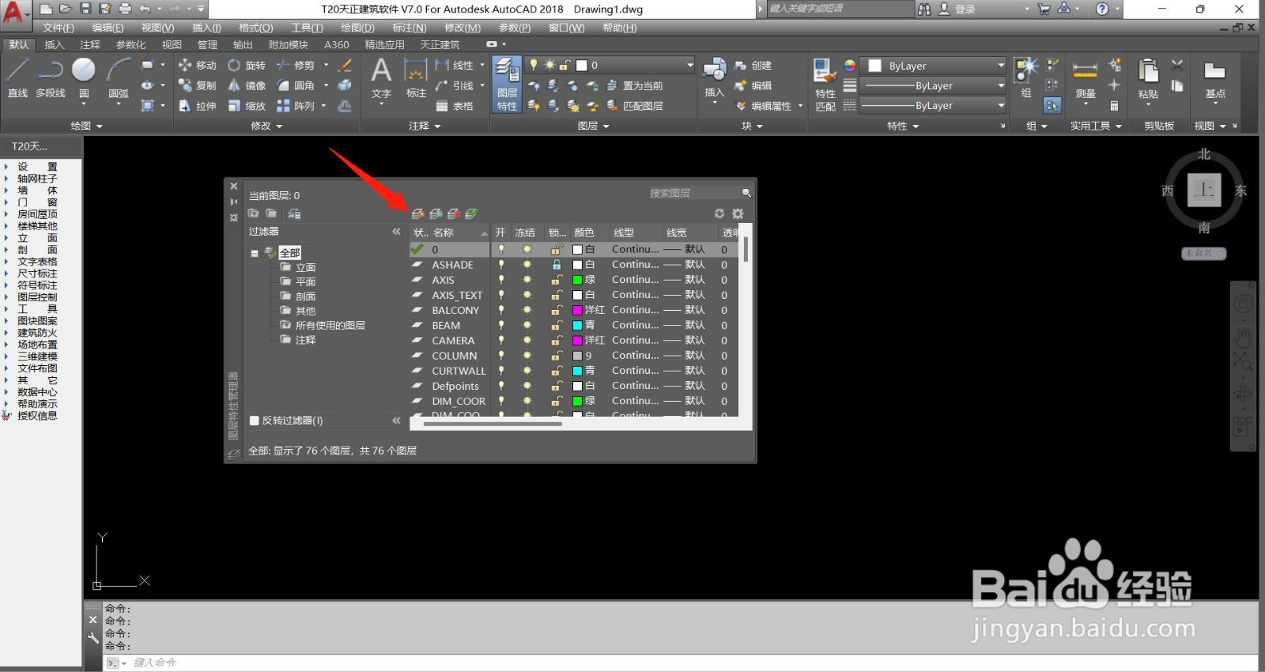Screen dimensions: 1265x672
Task: Click 置为当前 make current button
Action: pyautogui.click(x=635, y=85)
